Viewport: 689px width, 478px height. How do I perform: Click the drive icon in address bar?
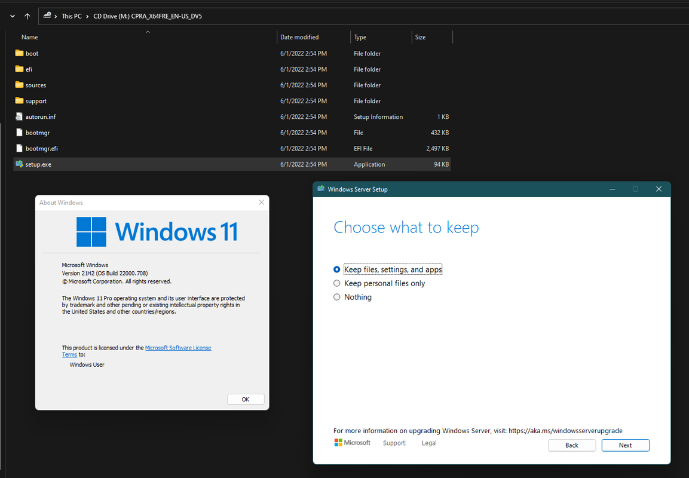47,16
